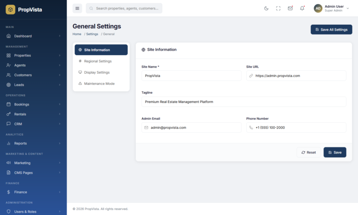Open the Admin User profile dropdown
This screenshot has height=215, width=358.
(x=332, y=8)
